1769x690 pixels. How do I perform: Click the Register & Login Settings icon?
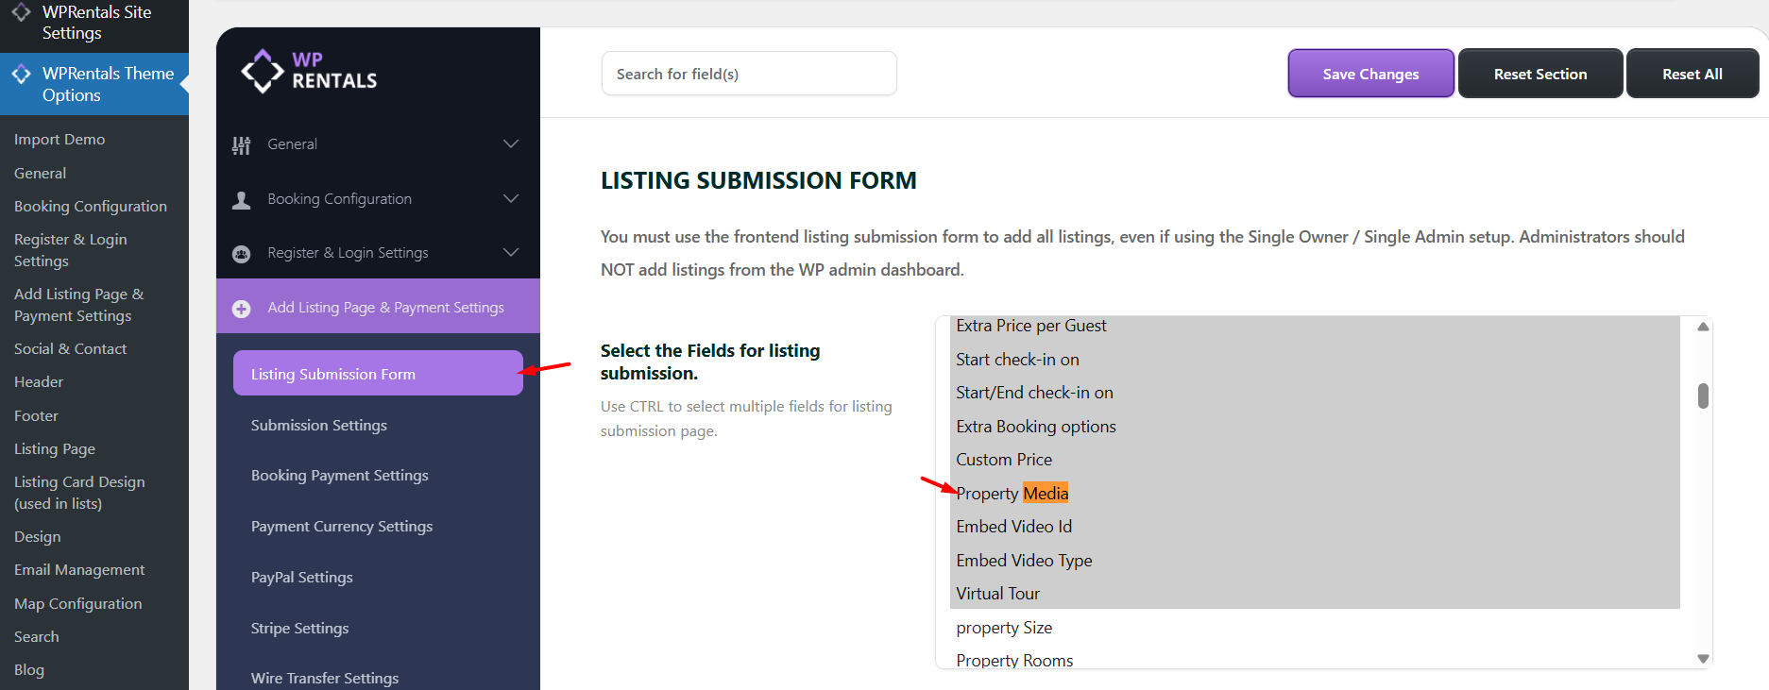[x=242, y=254]
